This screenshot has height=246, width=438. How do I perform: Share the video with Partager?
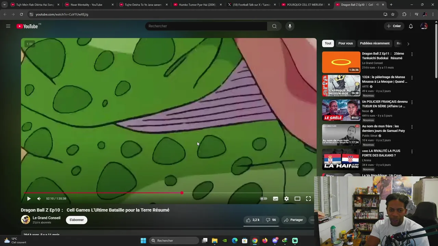tap(294, 220)
